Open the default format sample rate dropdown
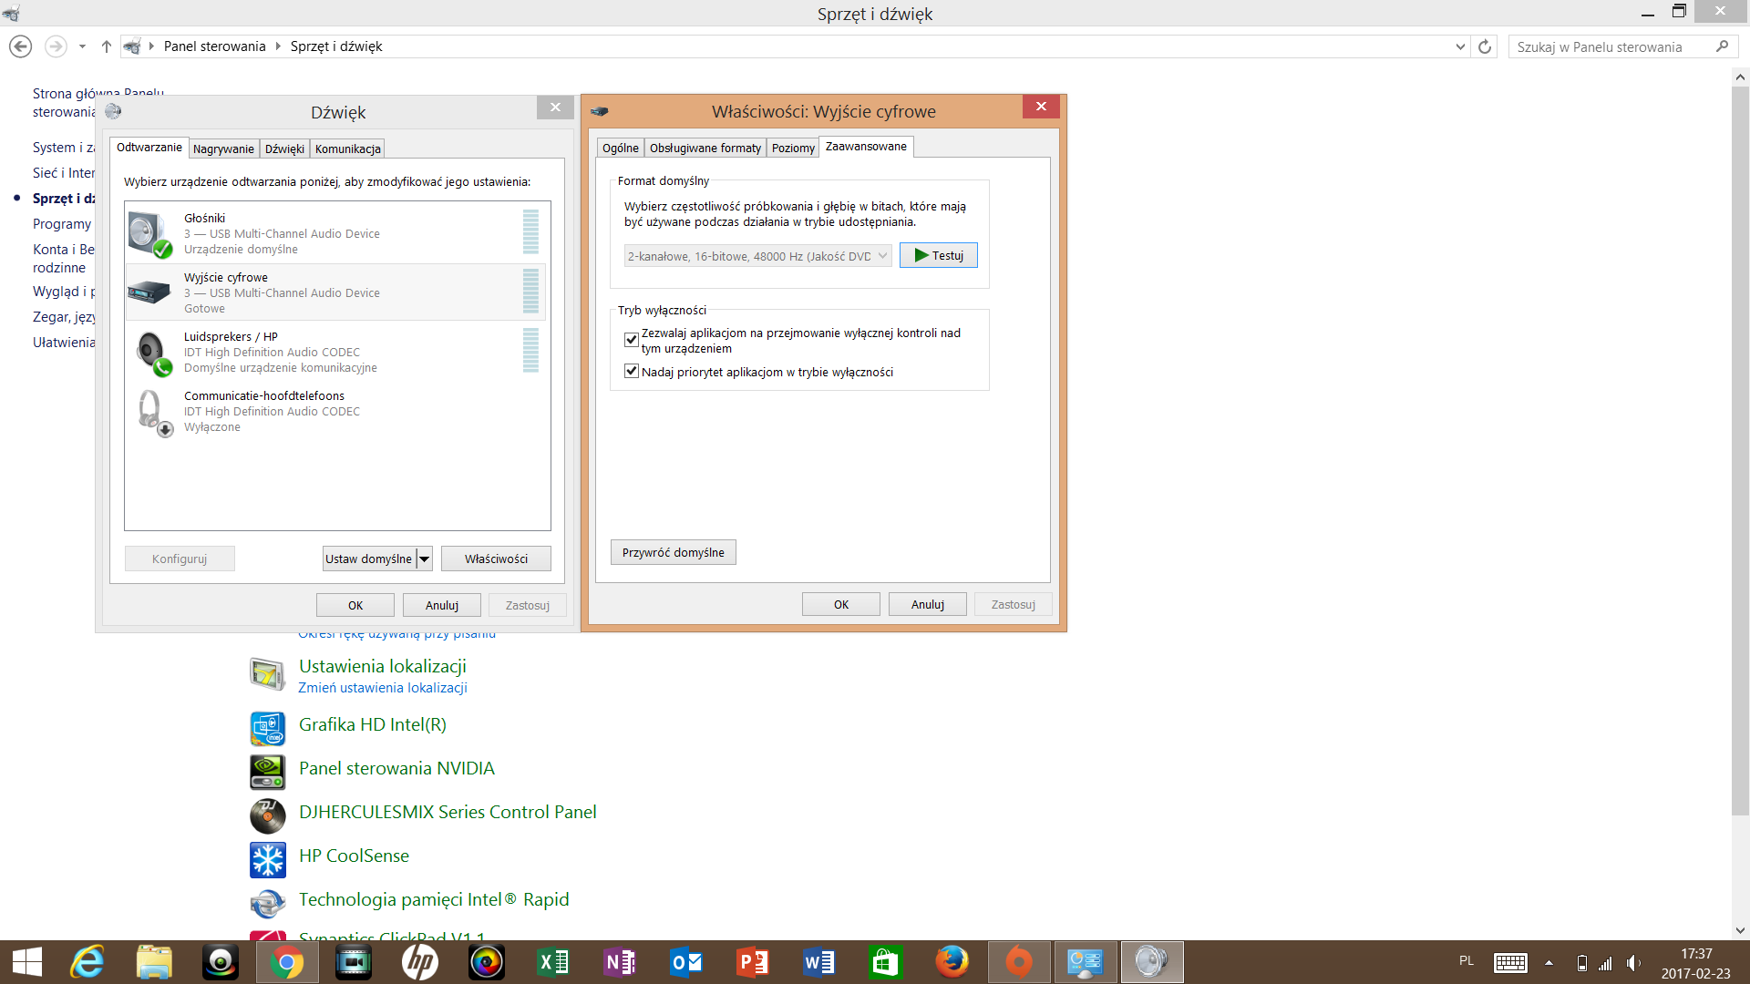The height and width of the screenshot is (984, 1750). point(757,256)
